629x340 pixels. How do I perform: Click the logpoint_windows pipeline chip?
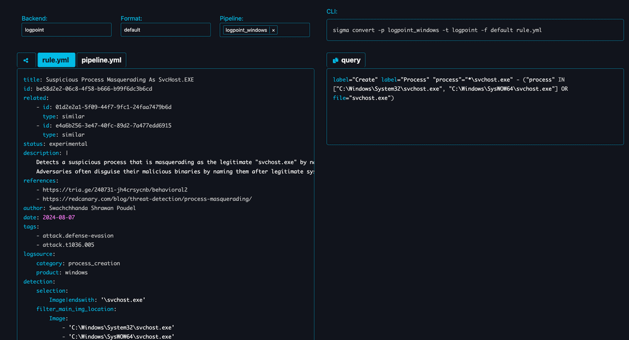246,30
